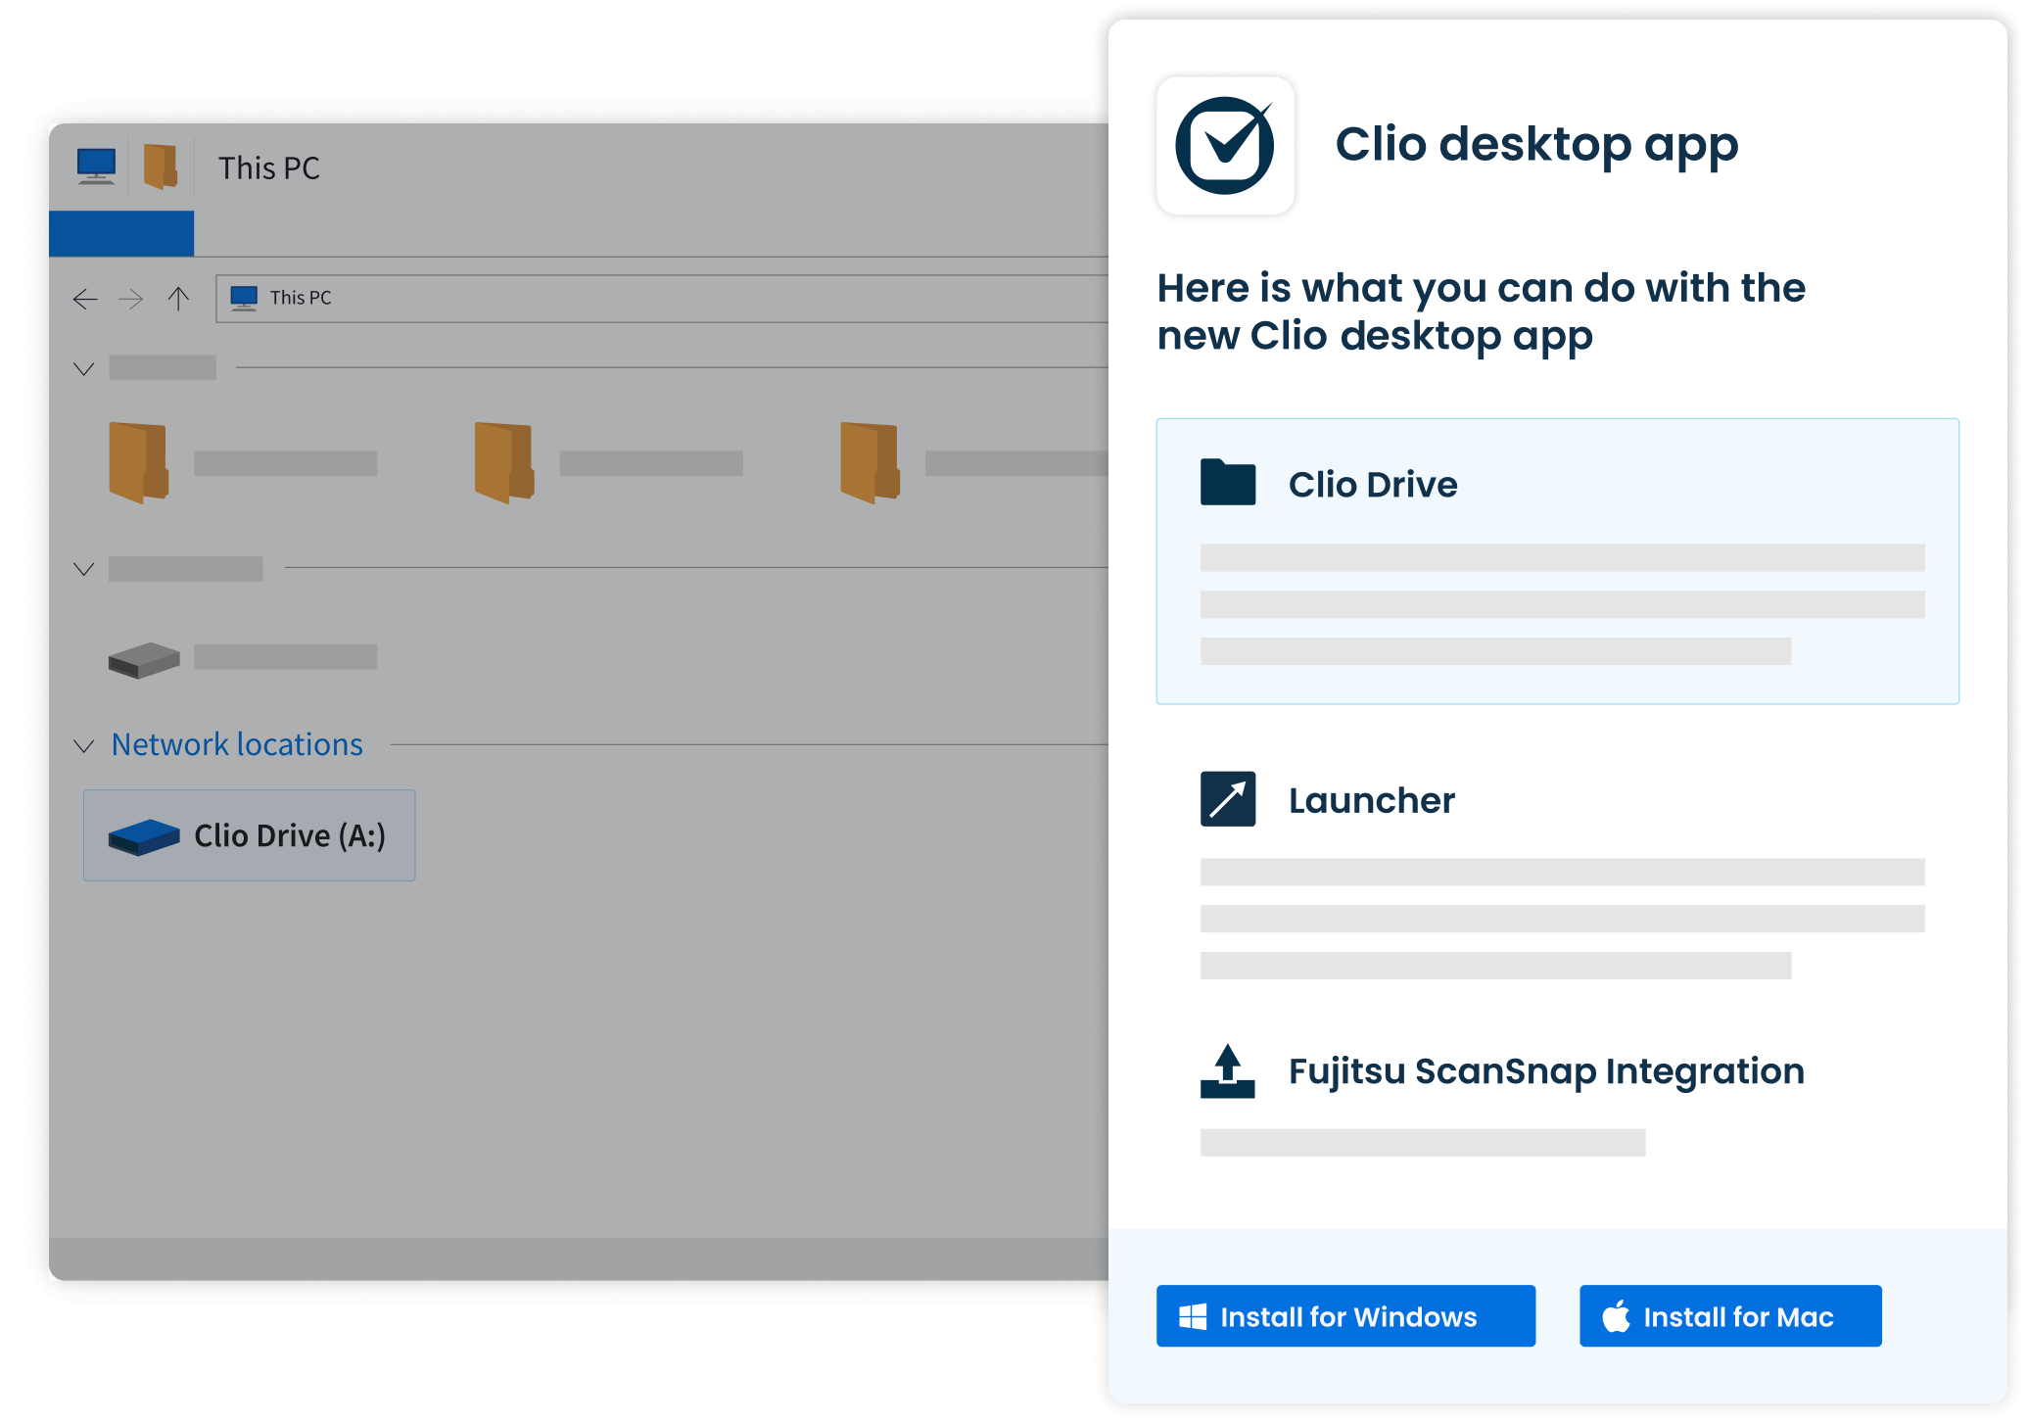Viewport: 2027px width, 1423px height.
Task: Click the This PC address bar field
Action: [662, 299]
